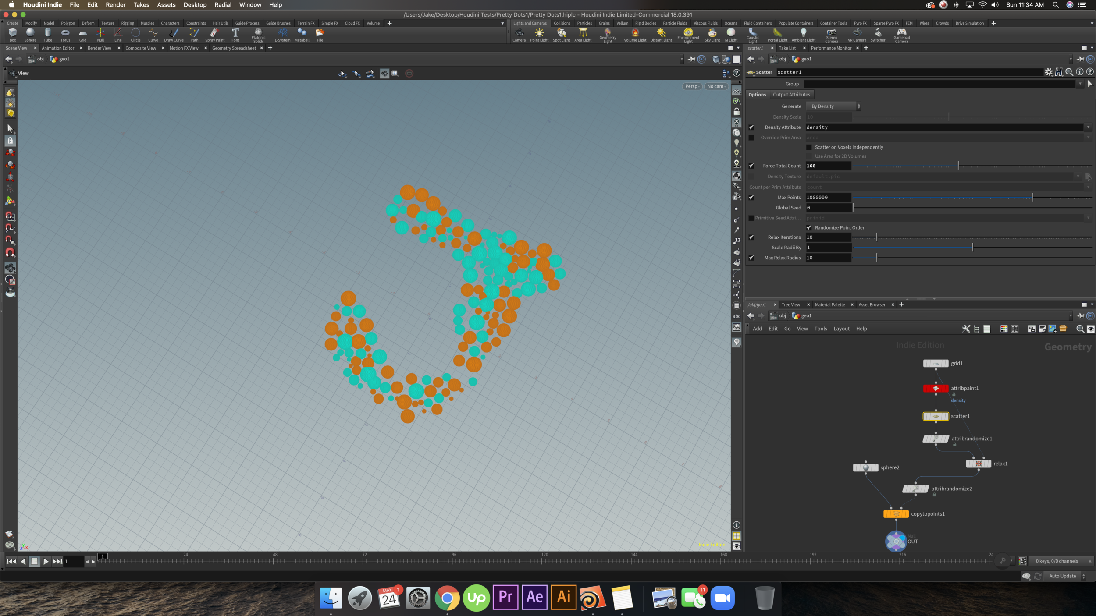Image resolution: width=1096 pixels, height=616 pixels.
Task: Click the attribpaint1 node icon
Action: 936,388
